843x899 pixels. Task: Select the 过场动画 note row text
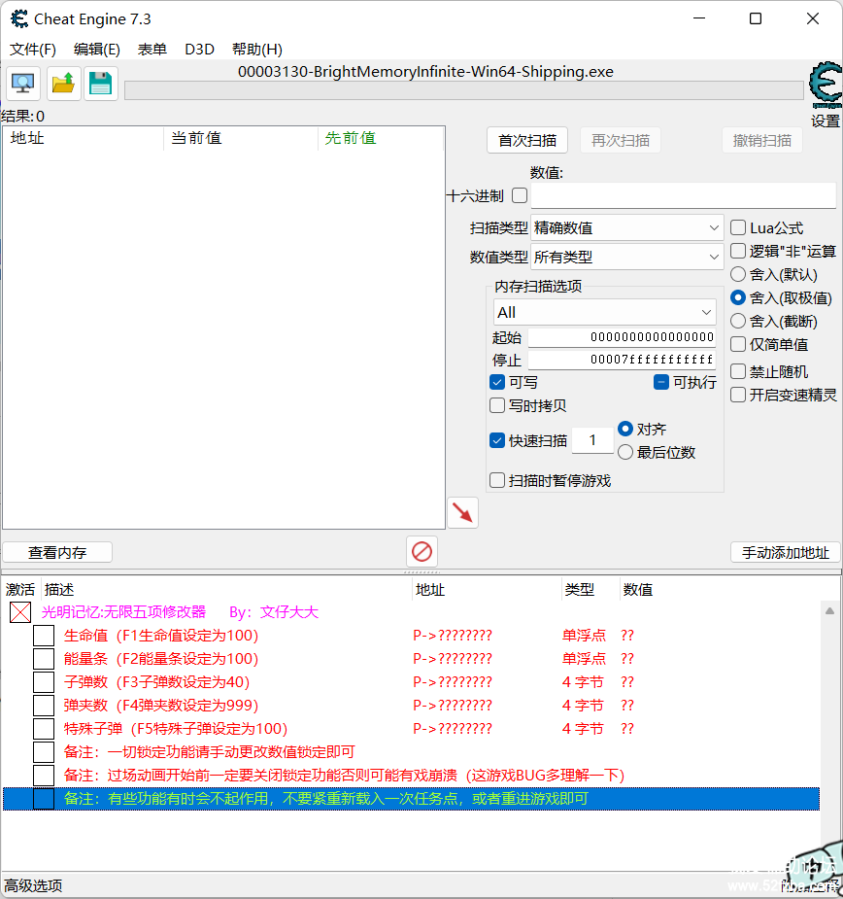pyautogui.click(x=344, y=776)
